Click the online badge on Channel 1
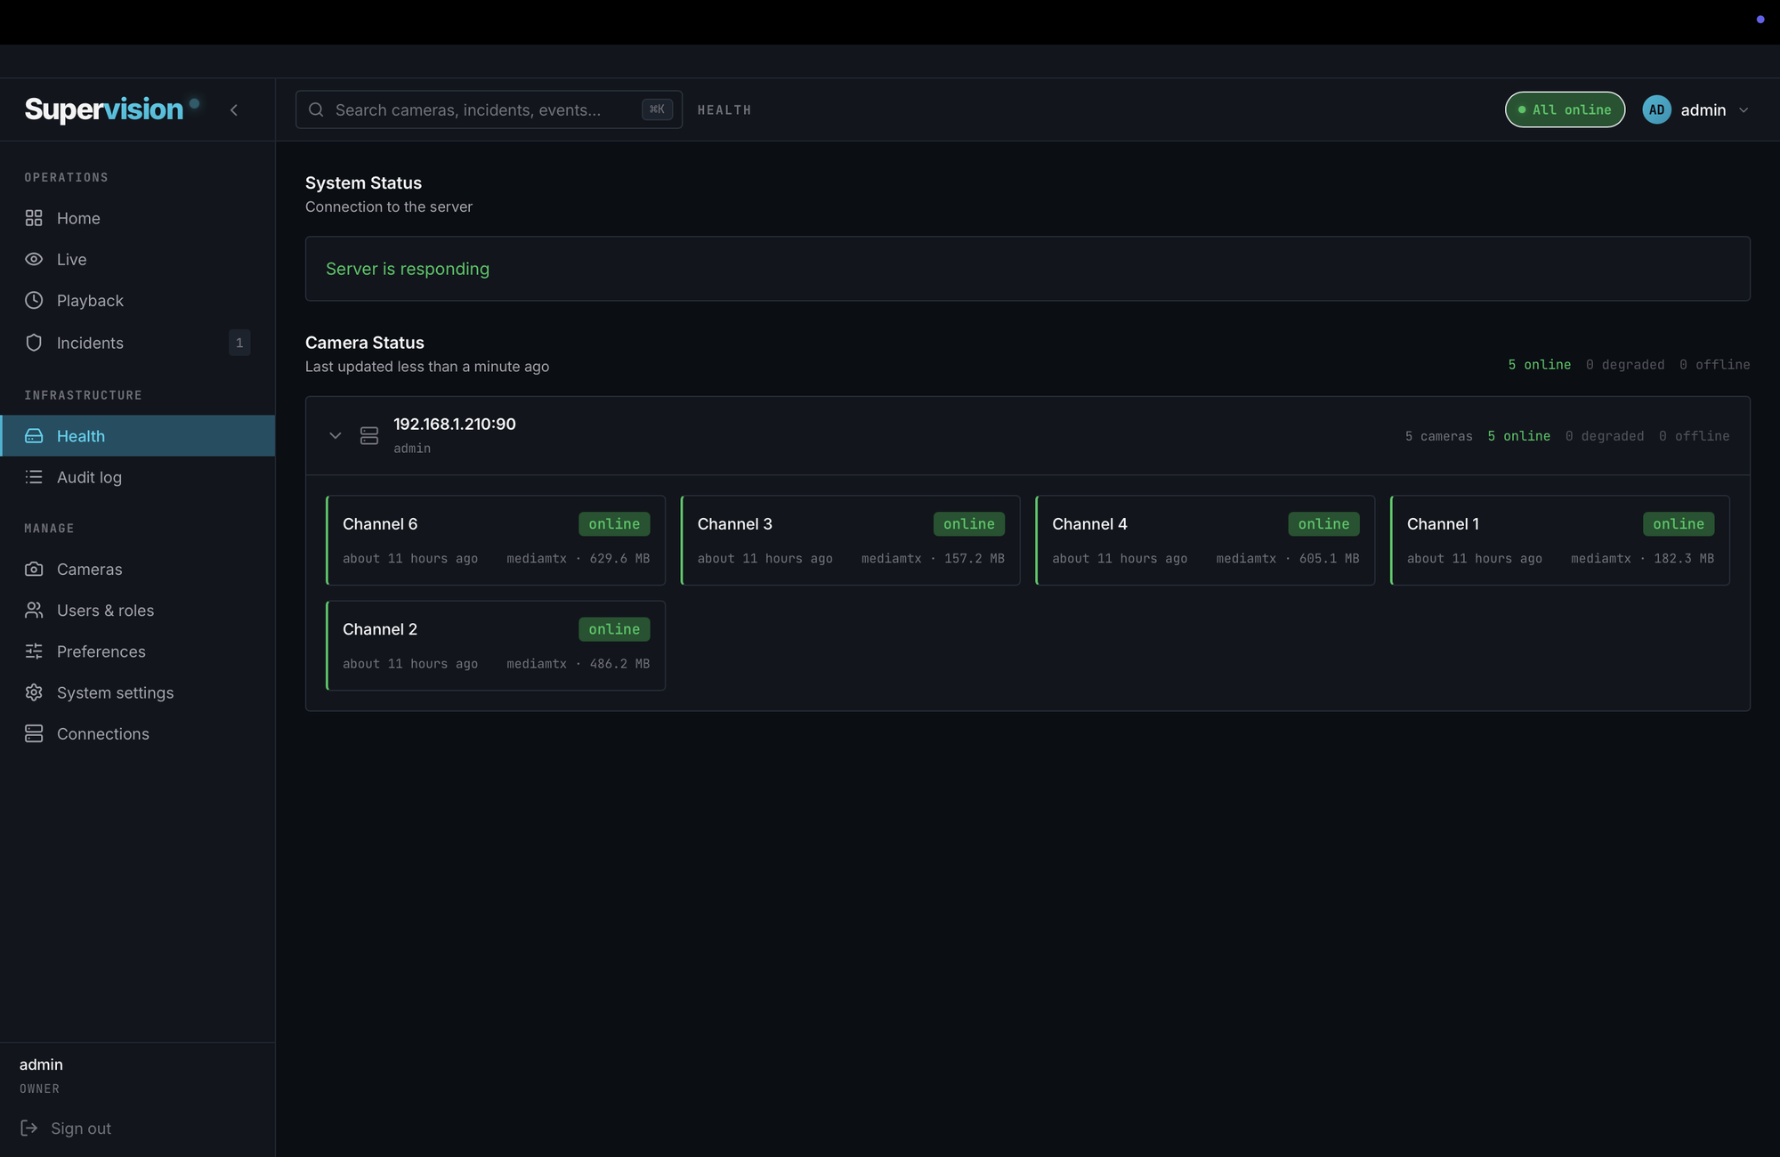Image resolution: width=1780 pixels, height=1157 pixels. click(x=1679, y=524)
